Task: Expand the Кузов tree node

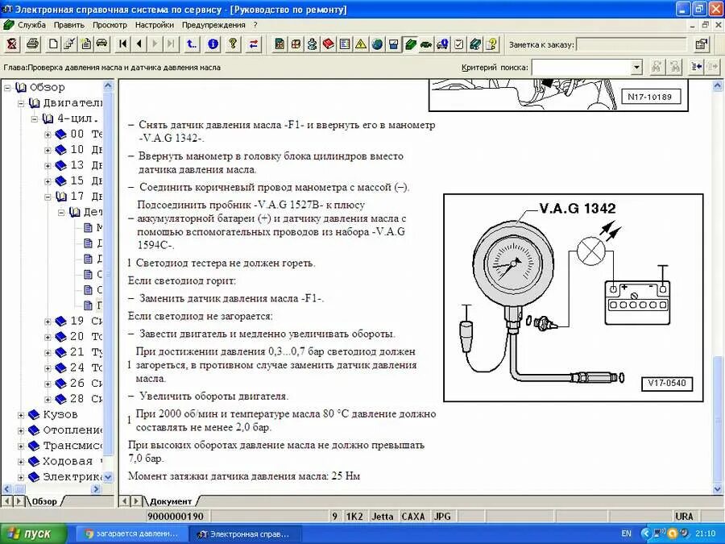Action: 21,415
